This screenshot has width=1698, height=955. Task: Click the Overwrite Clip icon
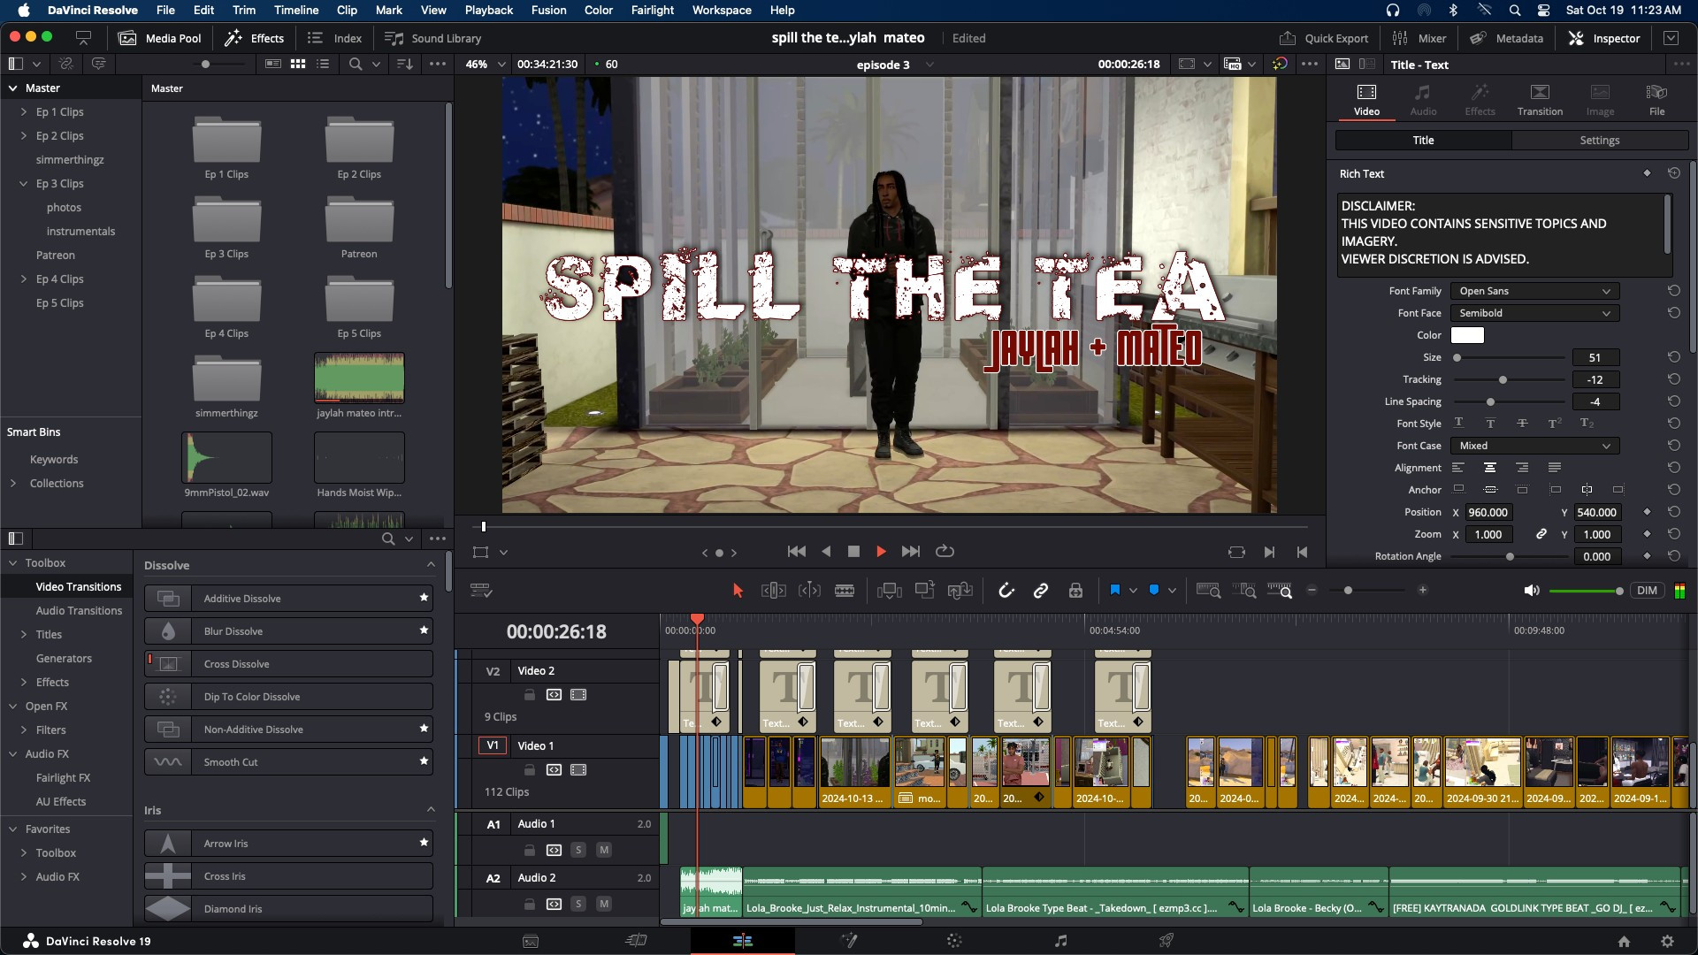pyautogui.click(x=925, y=591)
